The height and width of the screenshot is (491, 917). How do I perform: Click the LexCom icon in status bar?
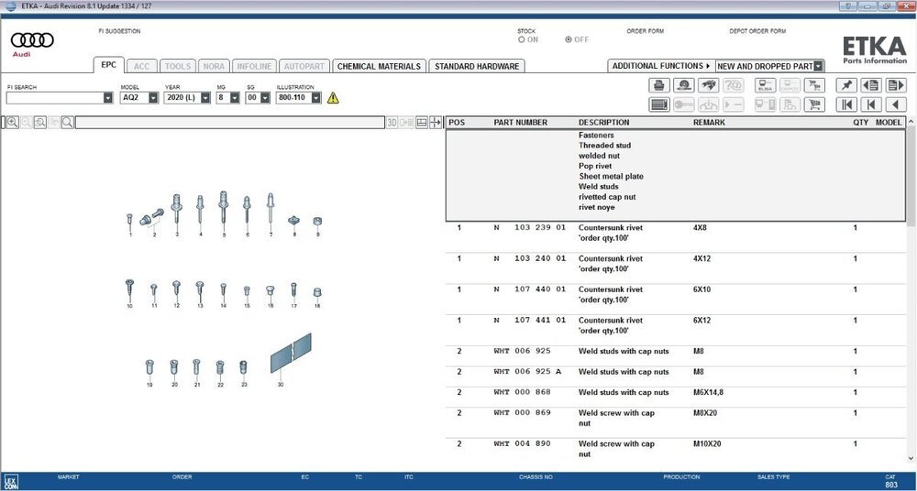11,482
